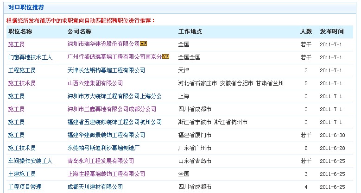Click 东莞帕马斯迪利沙幕墙制造厂 company name

[103, 148]
